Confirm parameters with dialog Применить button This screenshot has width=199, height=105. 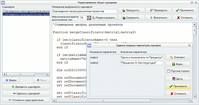(x=178, y=86)
